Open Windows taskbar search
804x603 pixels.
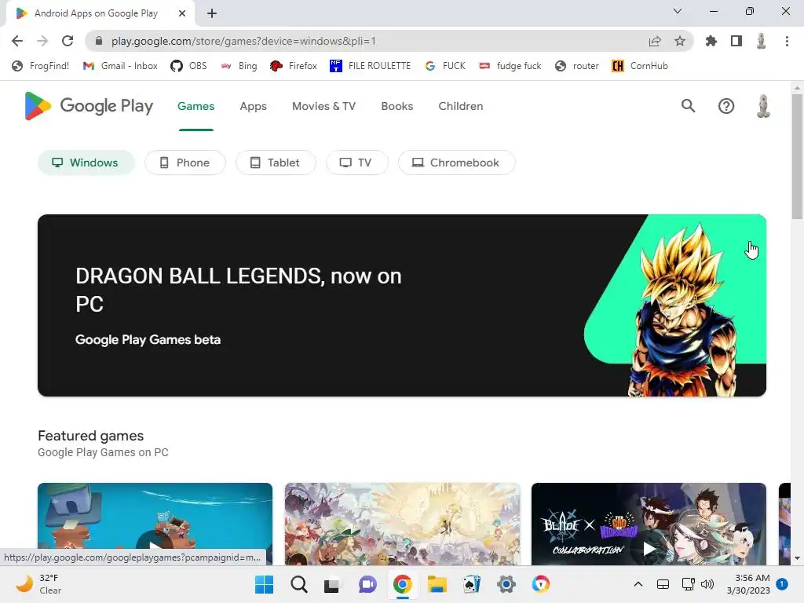coord(299,584)
